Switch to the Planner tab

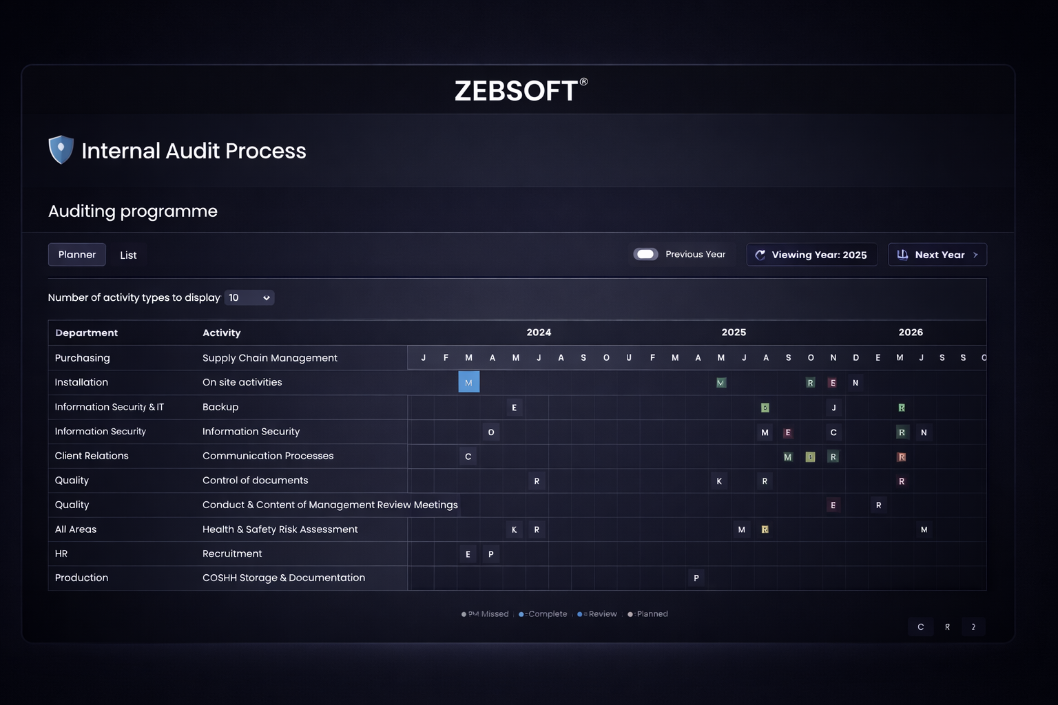77,255
